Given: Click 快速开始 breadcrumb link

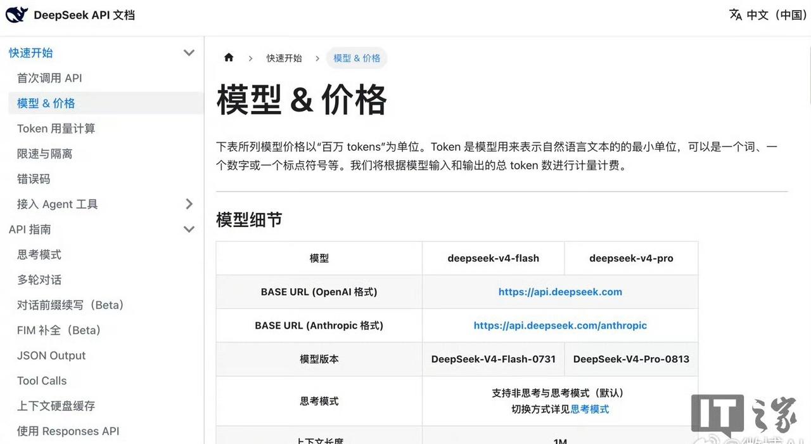Looking at the screenshot, I should (x=284, y=58).
